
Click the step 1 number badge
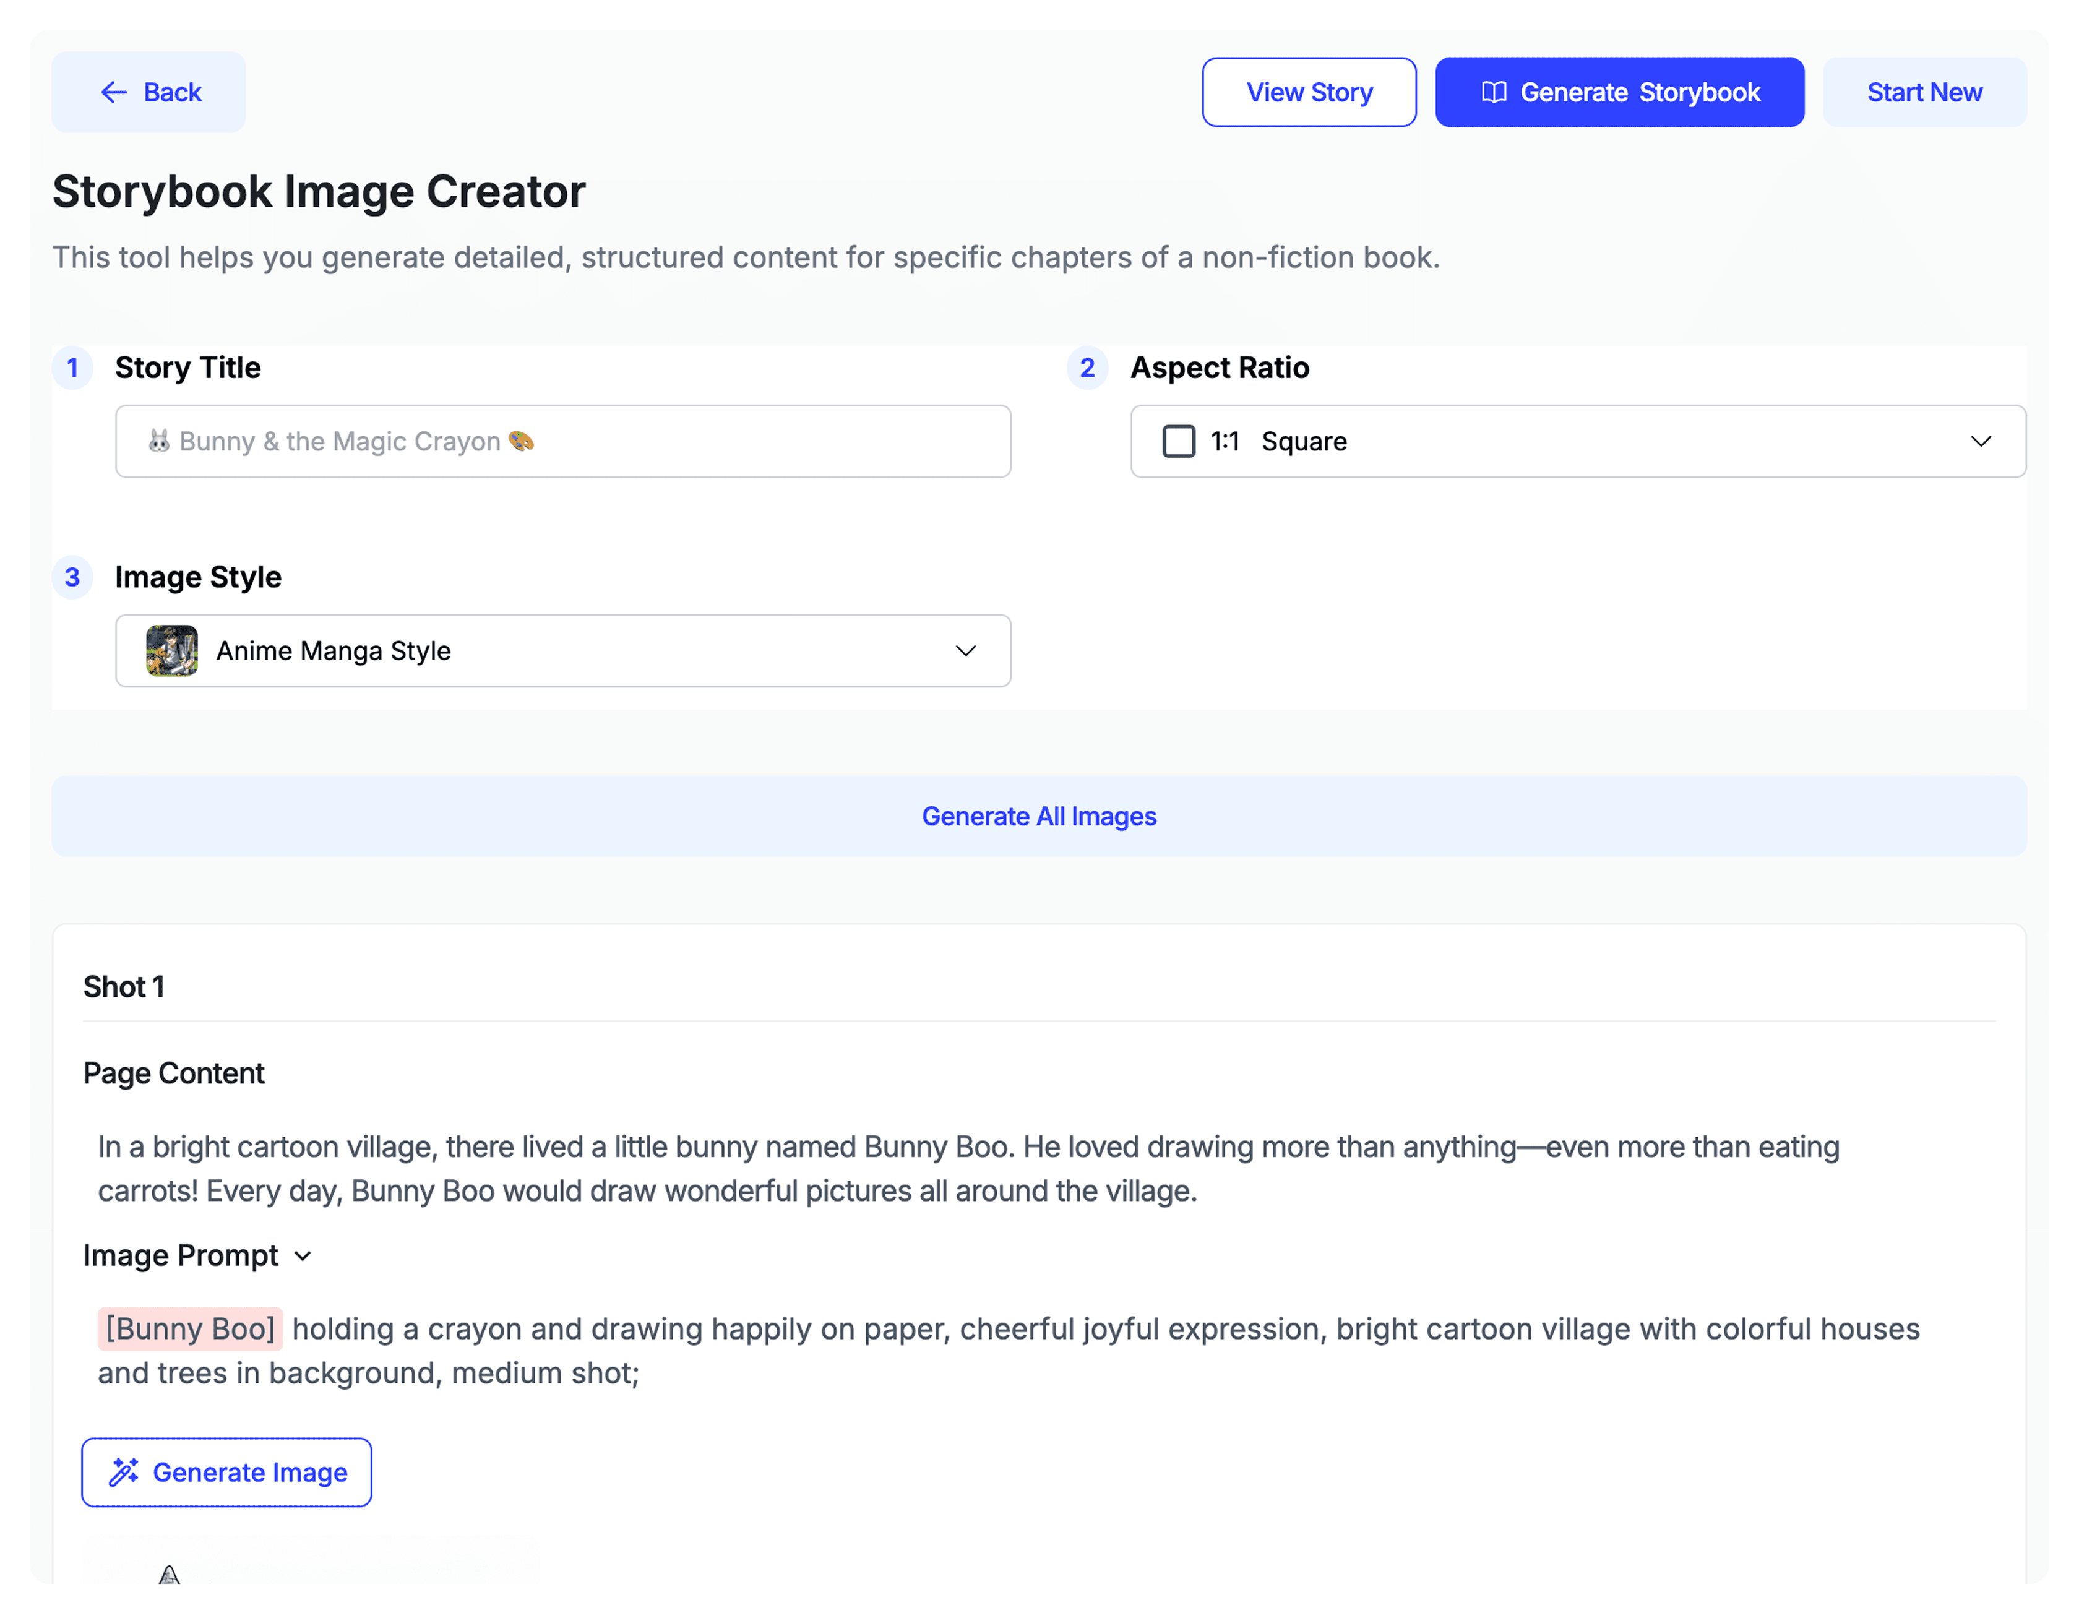pyautogui.click(x=72, y=368)
